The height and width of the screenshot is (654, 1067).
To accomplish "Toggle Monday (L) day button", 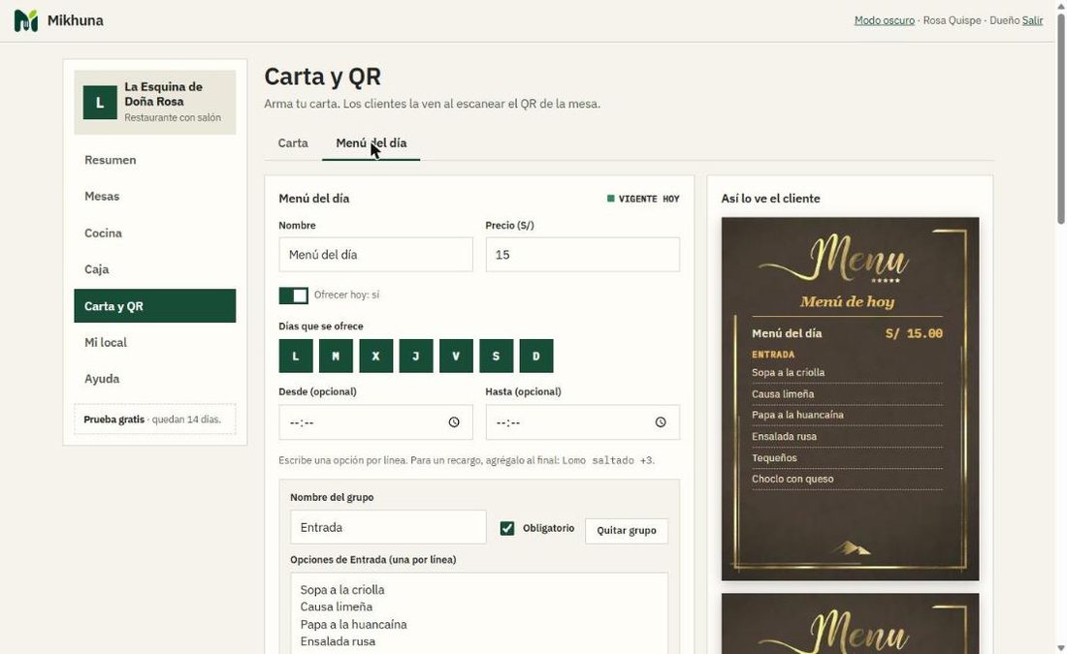I will tap(296, 356).
